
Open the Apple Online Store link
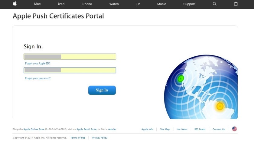click(34, 129)
